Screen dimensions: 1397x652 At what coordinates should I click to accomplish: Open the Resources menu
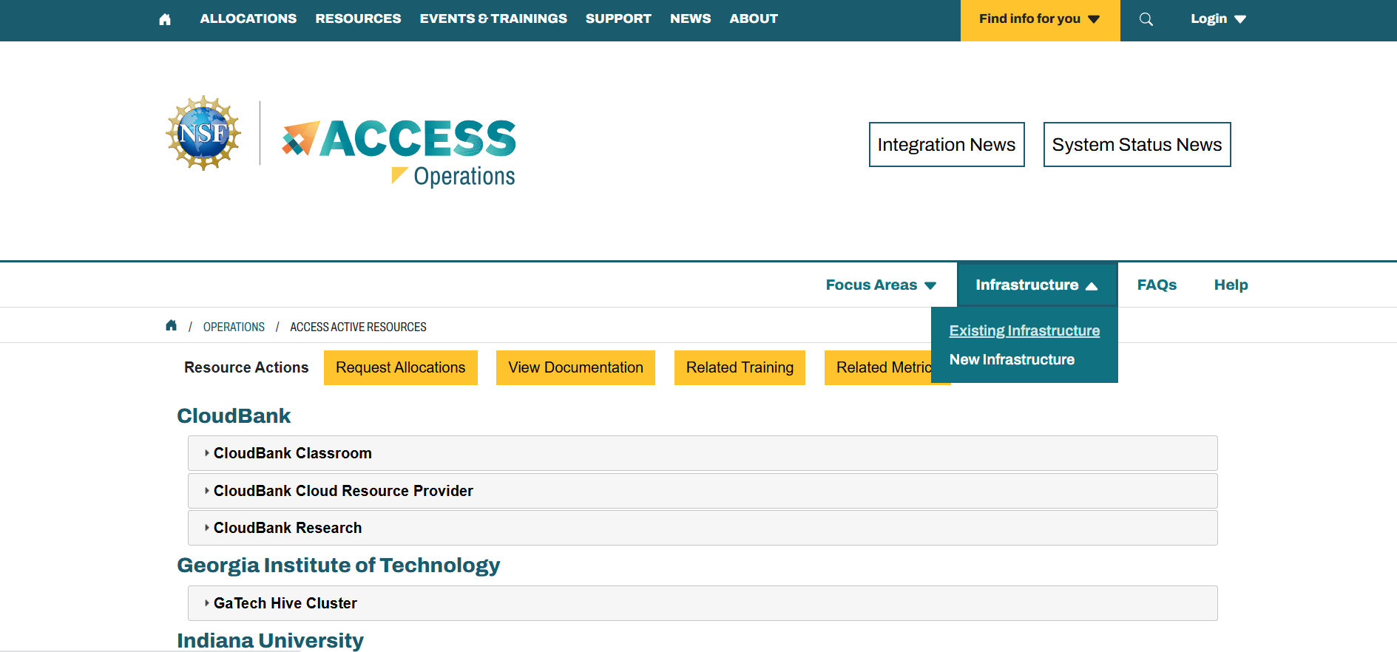pos(358,18)
